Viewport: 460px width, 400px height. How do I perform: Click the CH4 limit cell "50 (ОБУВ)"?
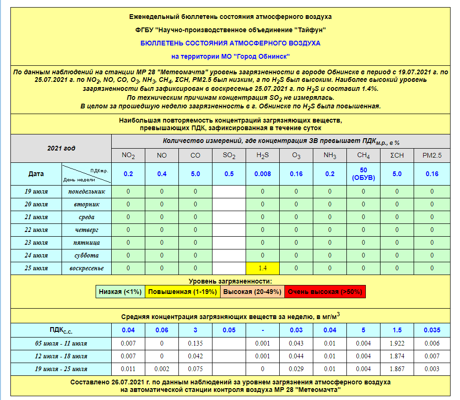(x=363, y=174)
